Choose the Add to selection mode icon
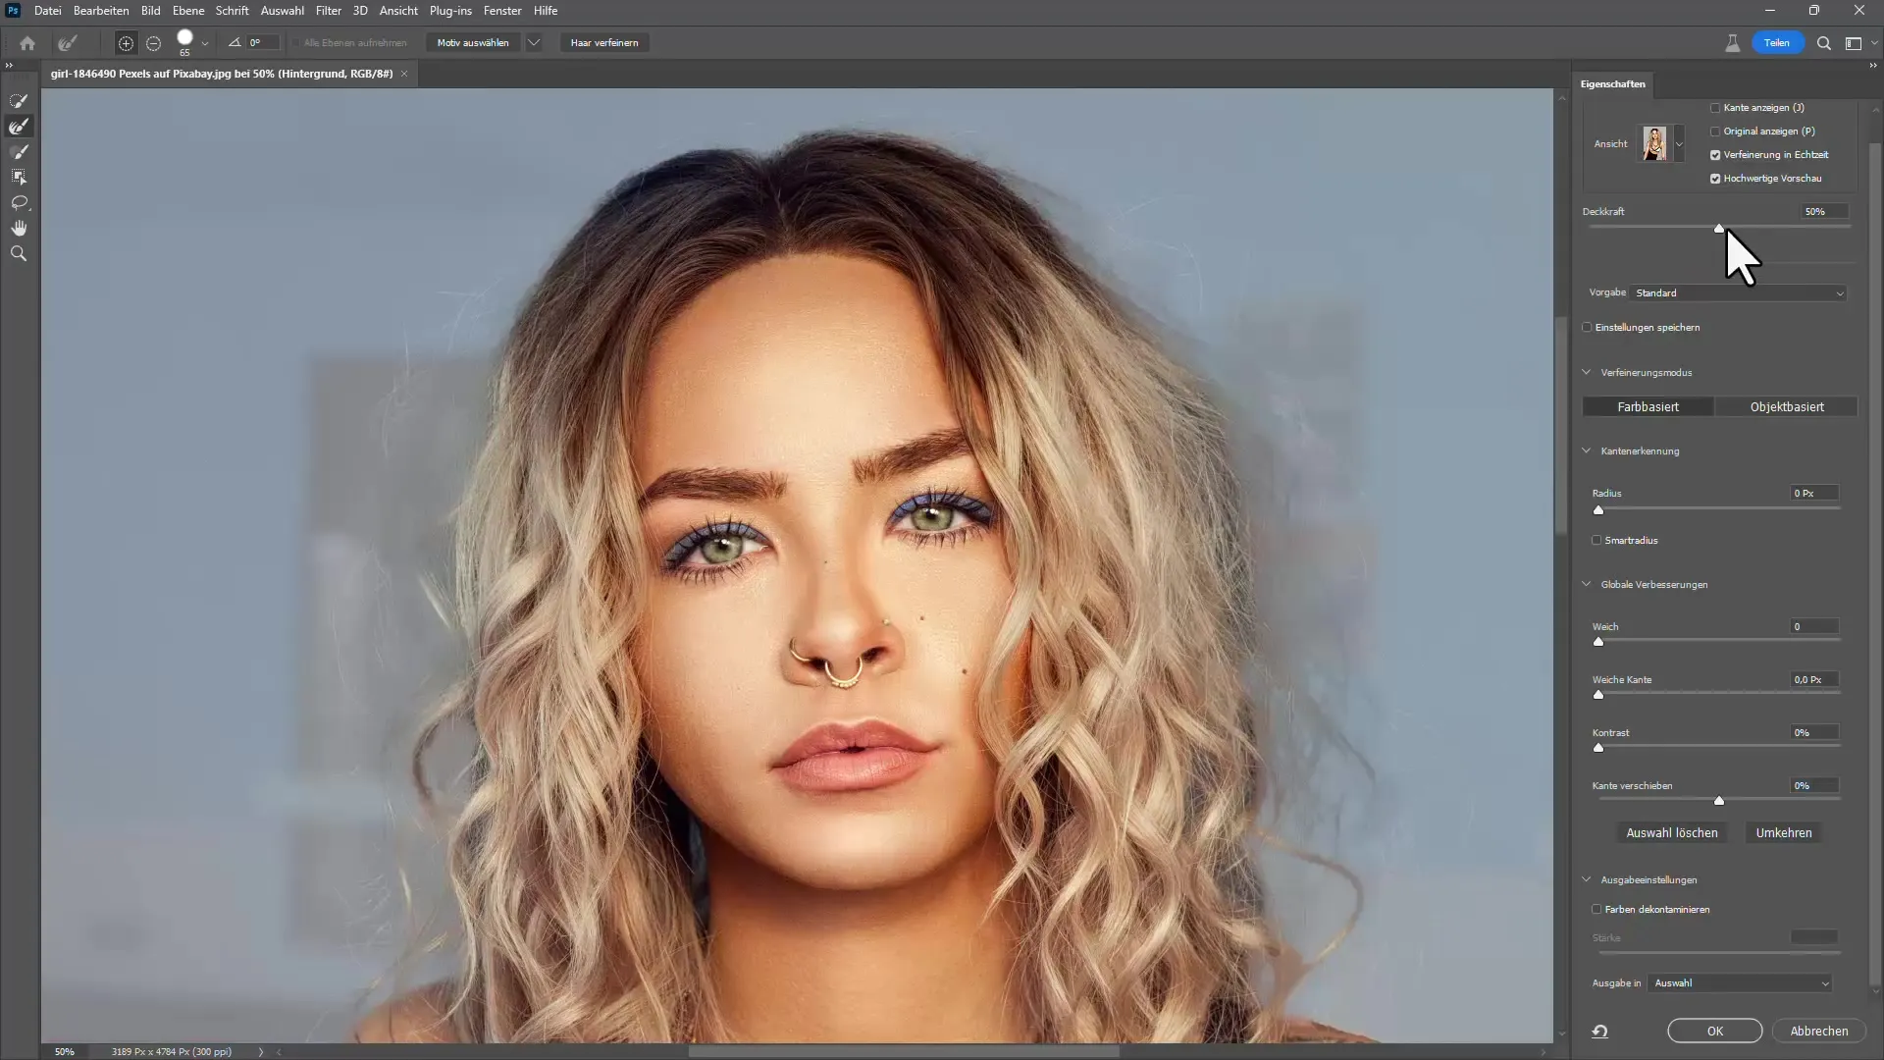Screen dimensions: 1884x1060 (126, 43)
